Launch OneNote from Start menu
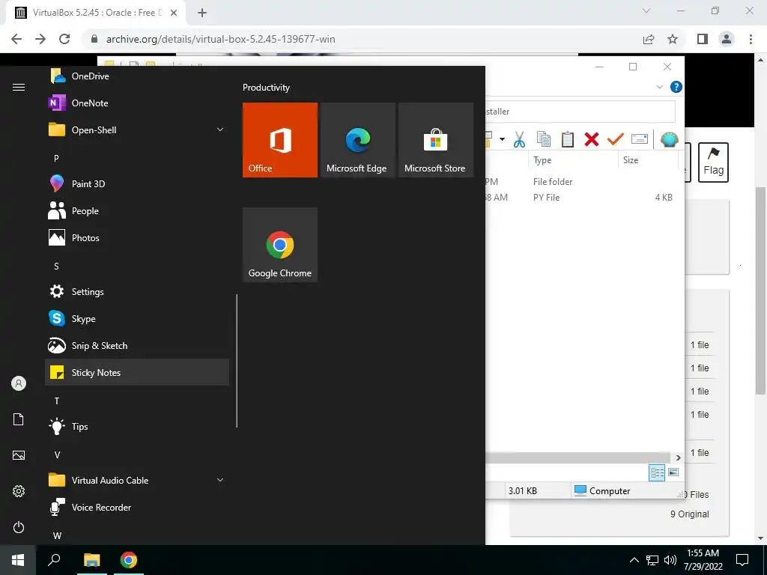The height and width of the screenshot is (575, 767). pos(137,103)
